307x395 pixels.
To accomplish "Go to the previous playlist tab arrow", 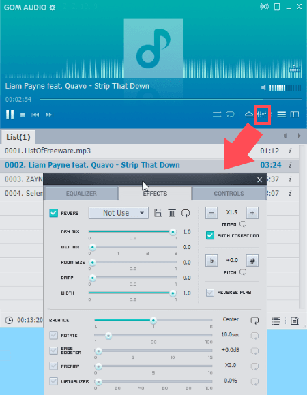I will [x=285, y=136].
